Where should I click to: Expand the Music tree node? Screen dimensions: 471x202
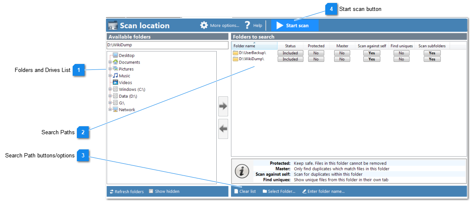pyautogui.click(x=110, y=76)
